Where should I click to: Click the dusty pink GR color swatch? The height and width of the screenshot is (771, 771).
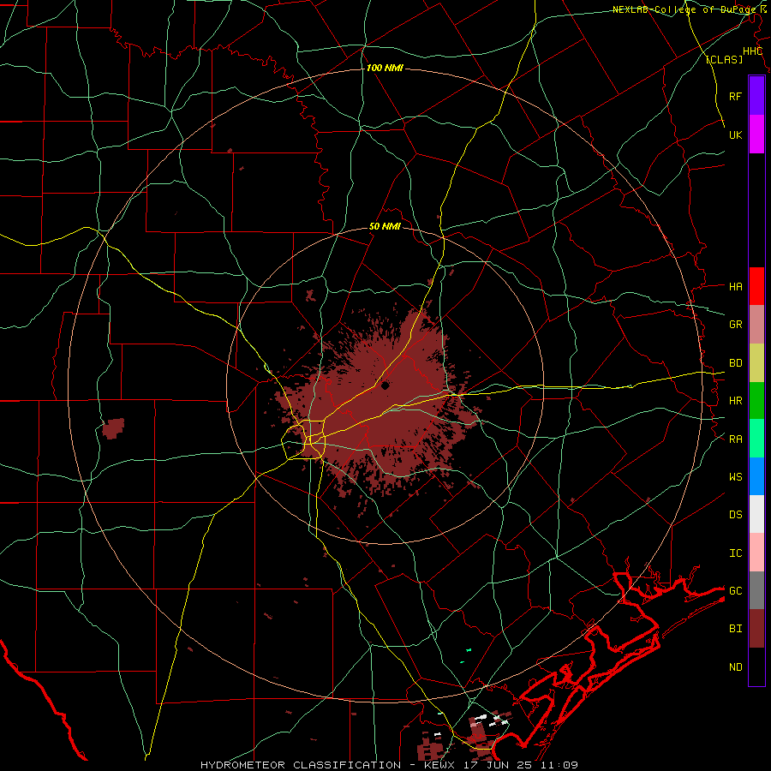pyautogui.click(x=756, y=325)
